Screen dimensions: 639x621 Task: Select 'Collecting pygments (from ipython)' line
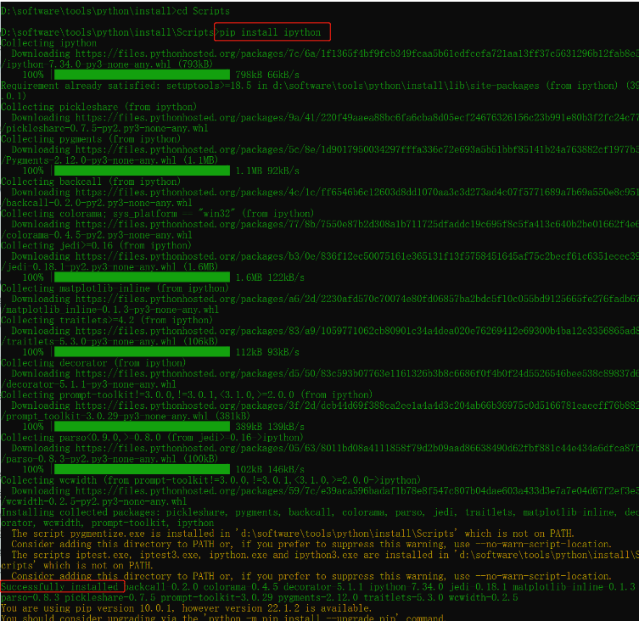(x=91, y=139)
